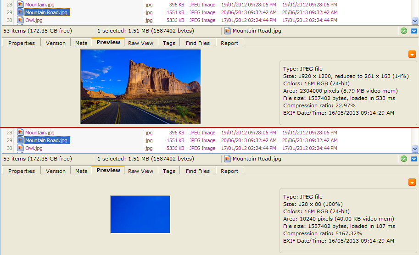The image size is (419, 255).
Task: Click 'Compression ratio: 22.97%' info line
Action: (319, 105)
